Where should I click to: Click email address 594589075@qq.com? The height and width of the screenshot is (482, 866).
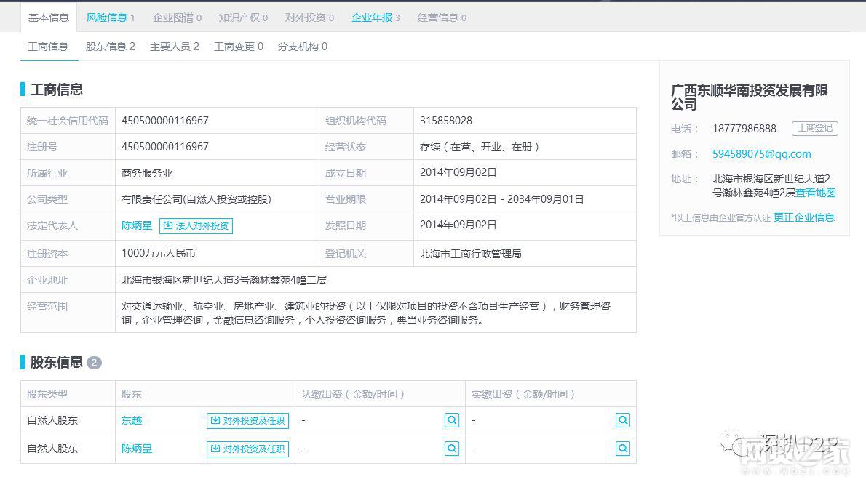click(x=761, y=154)
